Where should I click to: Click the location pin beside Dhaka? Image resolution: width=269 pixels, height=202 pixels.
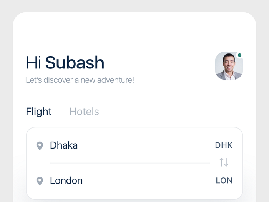coord(40,146)
